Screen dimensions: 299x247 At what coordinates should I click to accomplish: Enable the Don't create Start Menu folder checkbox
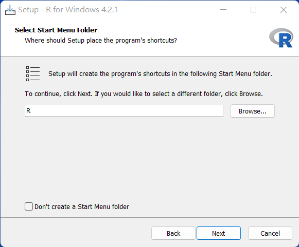coord(29,206)
